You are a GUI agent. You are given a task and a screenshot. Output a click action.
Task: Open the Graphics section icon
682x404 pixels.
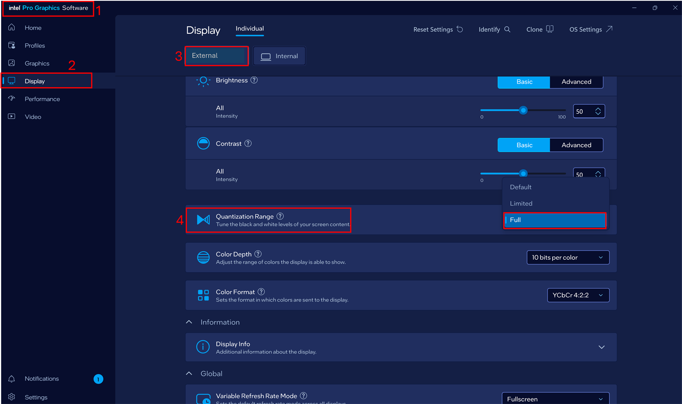(x=12, y=63)
